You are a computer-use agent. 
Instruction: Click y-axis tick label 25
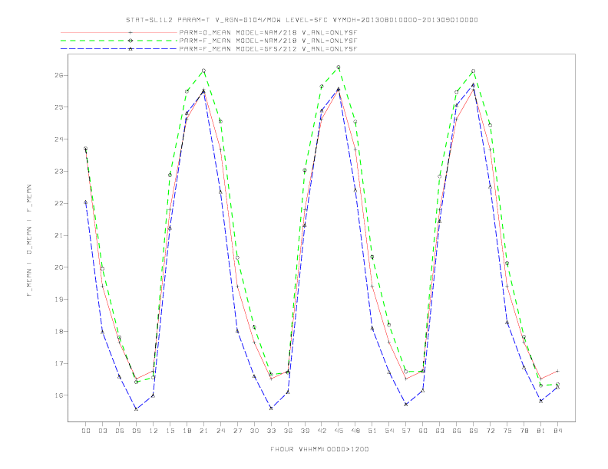click(x=58, y=107)
